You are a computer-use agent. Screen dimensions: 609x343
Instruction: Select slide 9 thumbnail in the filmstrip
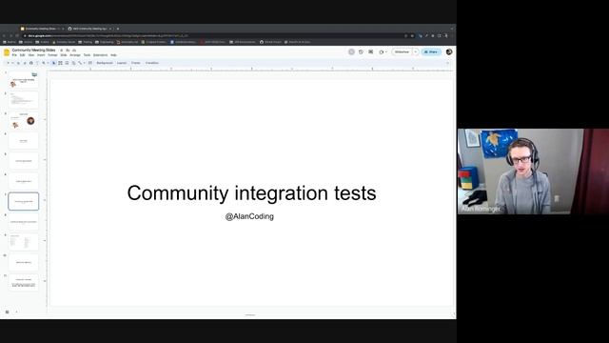(x=23, y=242)
